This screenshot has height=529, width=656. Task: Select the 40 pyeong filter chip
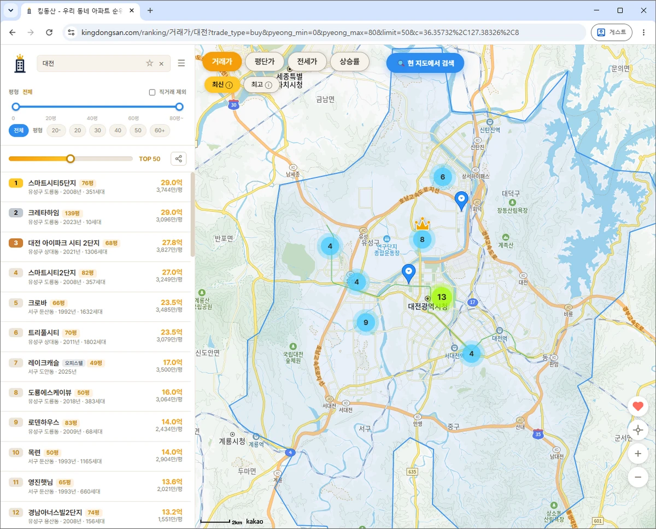(x=118, y=131)
